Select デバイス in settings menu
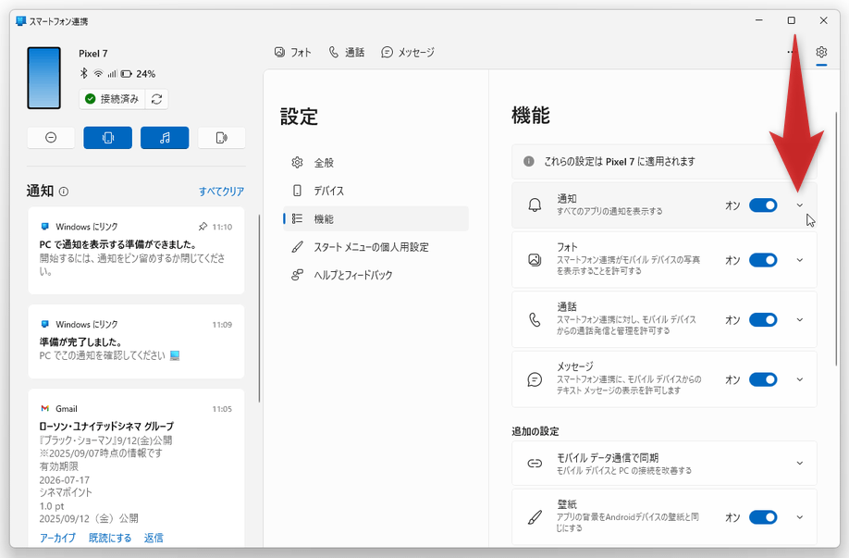 tap(375, 191)
